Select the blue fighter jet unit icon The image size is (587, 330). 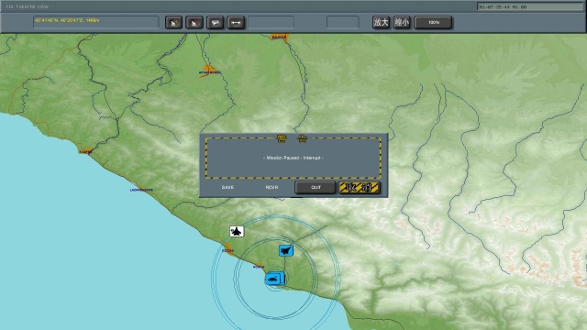point(286,250)
